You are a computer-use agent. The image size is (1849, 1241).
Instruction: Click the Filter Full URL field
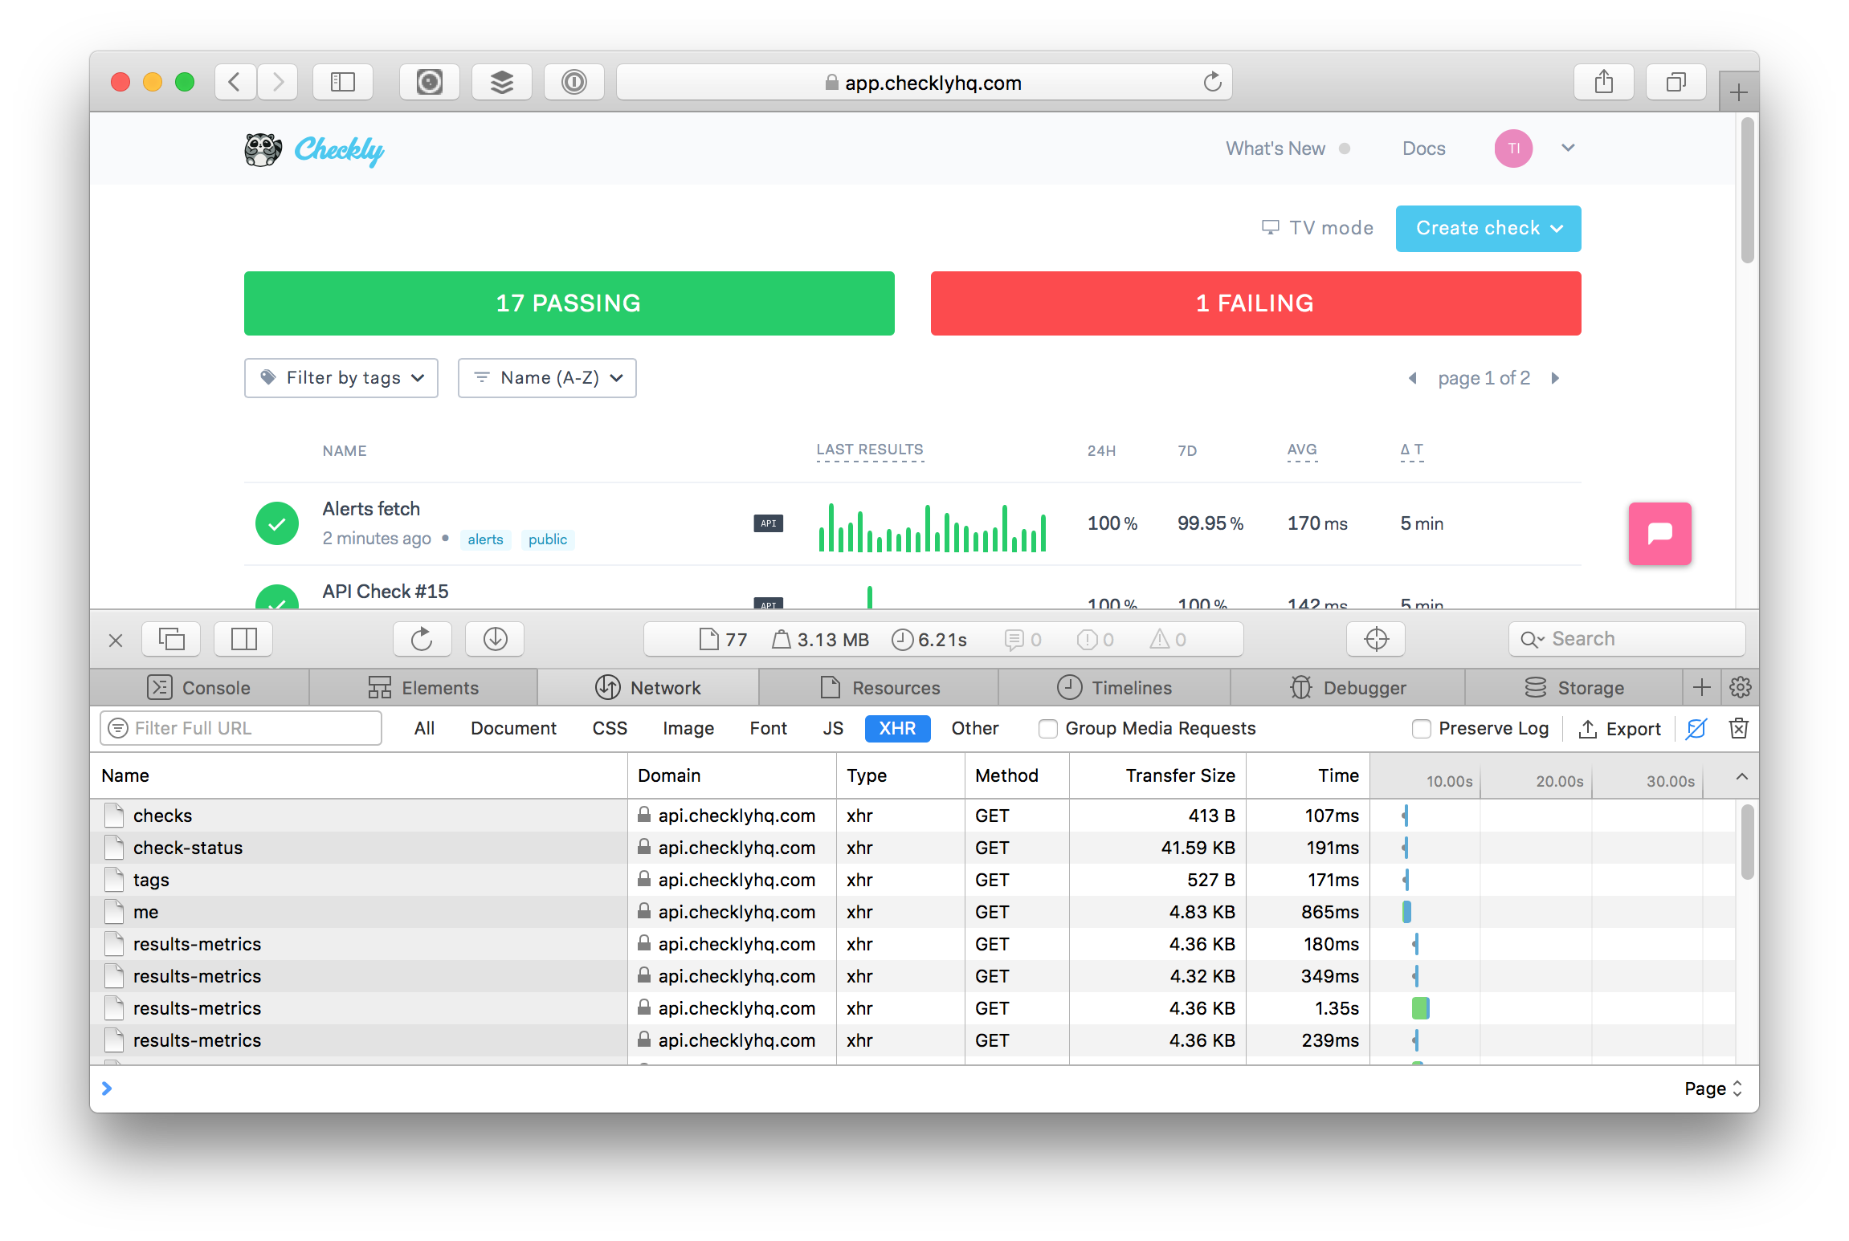coord(241,728)
